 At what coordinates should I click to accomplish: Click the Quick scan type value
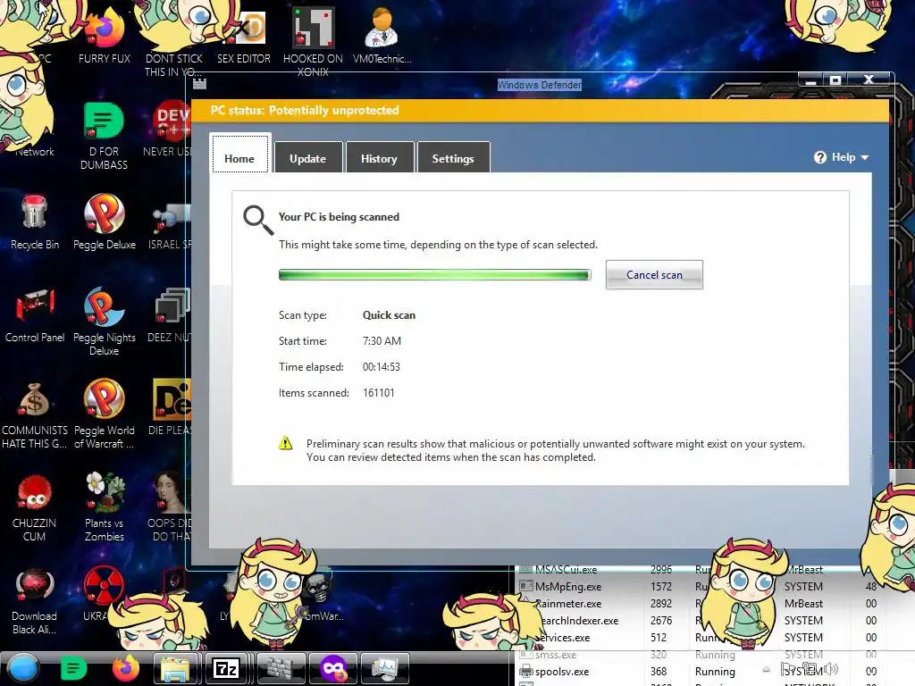coord(389,315)
